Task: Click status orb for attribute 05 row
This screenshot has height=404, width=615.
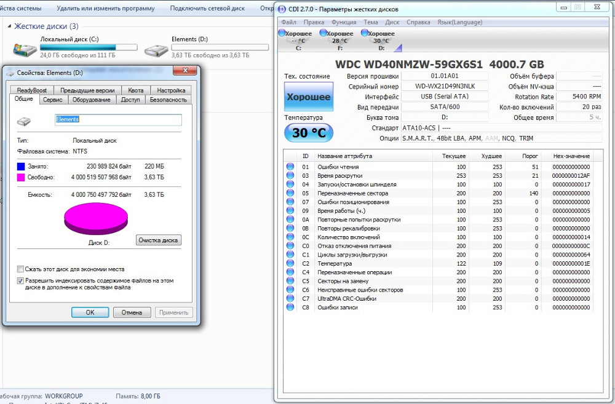Action: coord(290,193)
